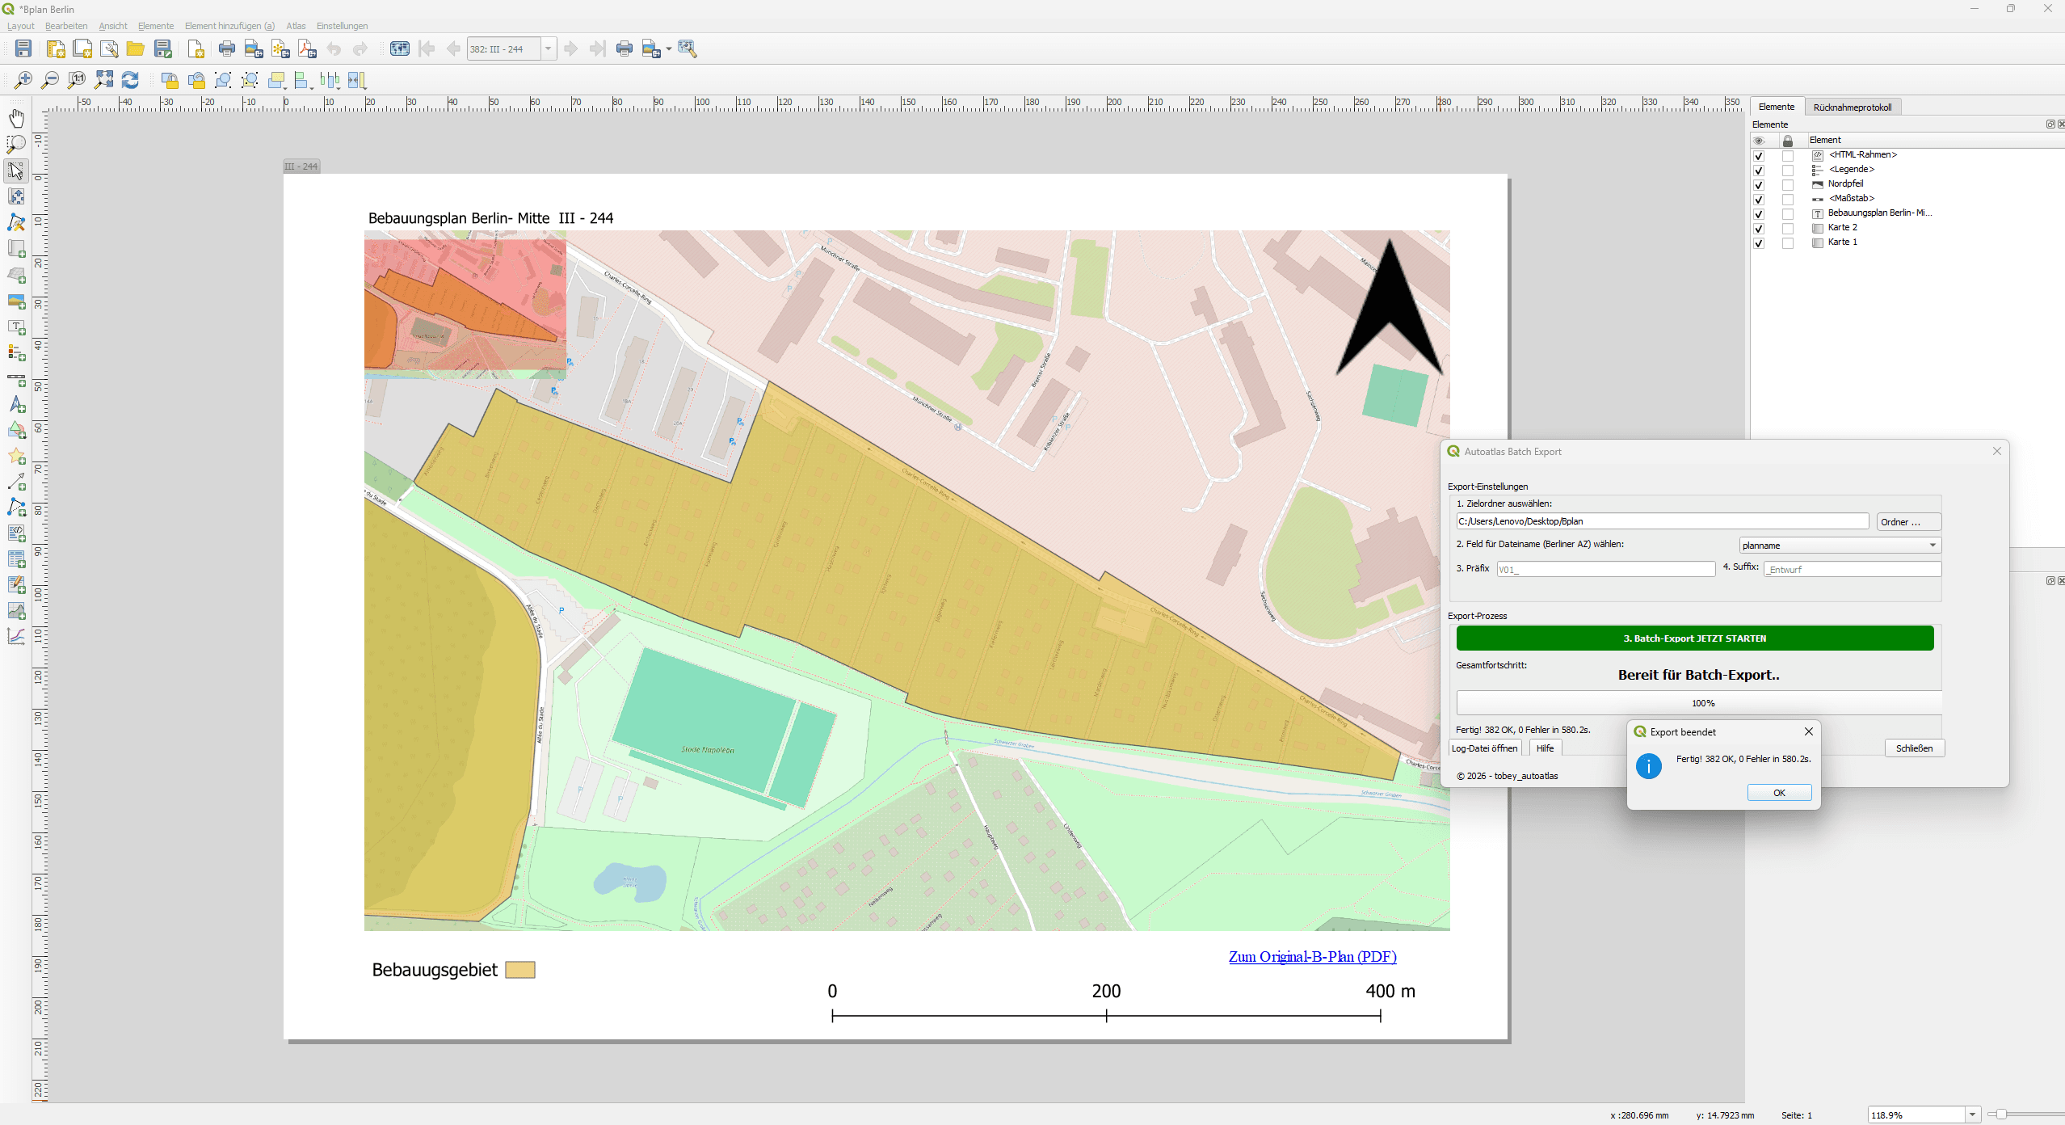Save the project with the floppy disk icon
The image size is (2065, 1125).
23,48
